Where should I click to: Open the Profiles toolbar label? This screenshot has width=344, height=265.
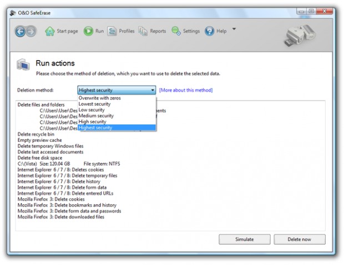(127, 31)
